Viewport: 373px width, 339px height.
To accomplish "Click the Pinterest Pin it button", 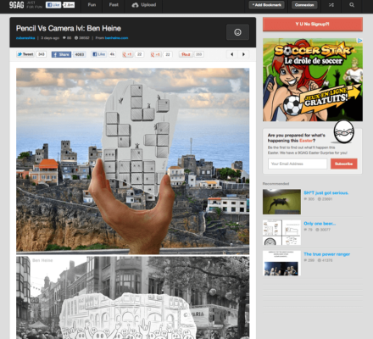I will [186, 54].
